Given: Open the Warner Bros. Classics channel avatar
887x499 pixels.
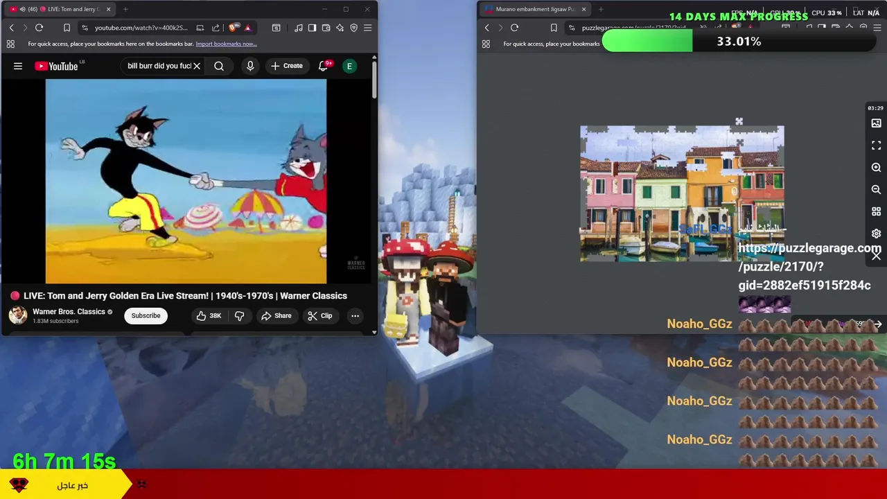Looking at the screenshot, I should (18, 315).
